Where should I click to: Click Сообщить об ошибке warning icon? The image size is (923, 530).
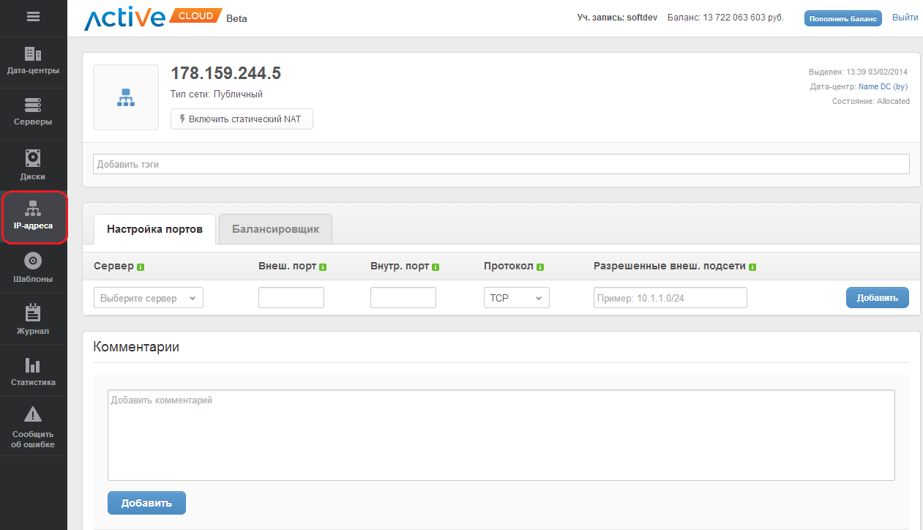pyautogui.click(x=33, y=415)
